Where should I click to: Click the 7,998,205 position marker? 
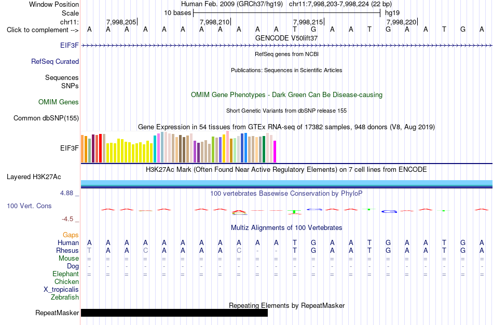(121, 22)
